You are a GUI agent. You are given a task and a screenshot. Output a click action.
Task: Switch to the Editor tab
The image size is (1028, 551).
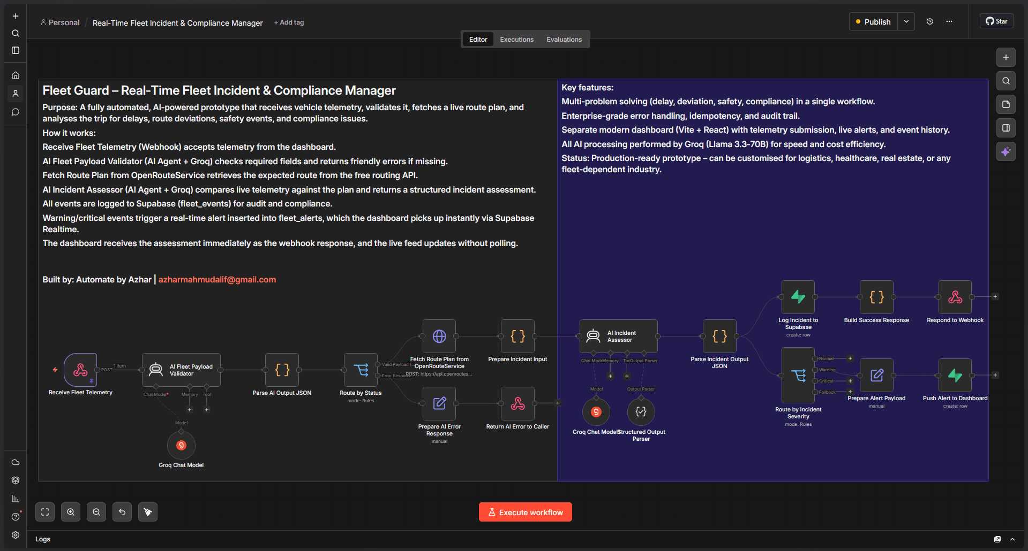[478, 39]
